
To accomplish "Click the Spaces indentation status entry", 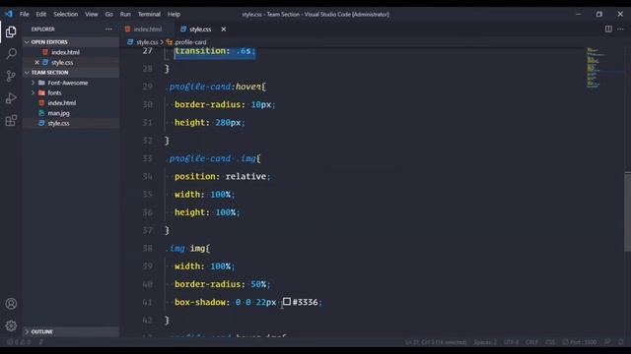I will pos(485,342).
